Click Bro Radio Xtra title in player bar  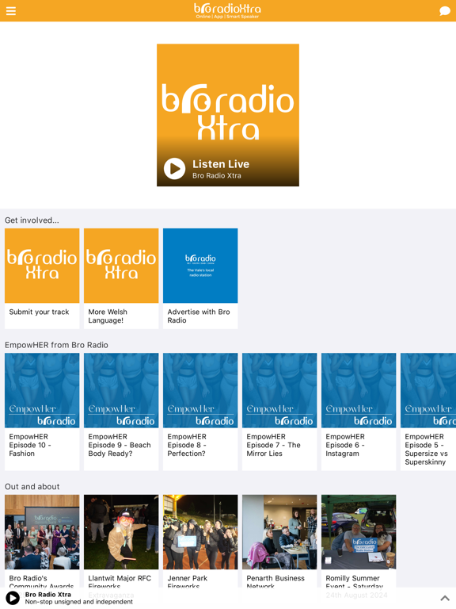tap(47, 594)
